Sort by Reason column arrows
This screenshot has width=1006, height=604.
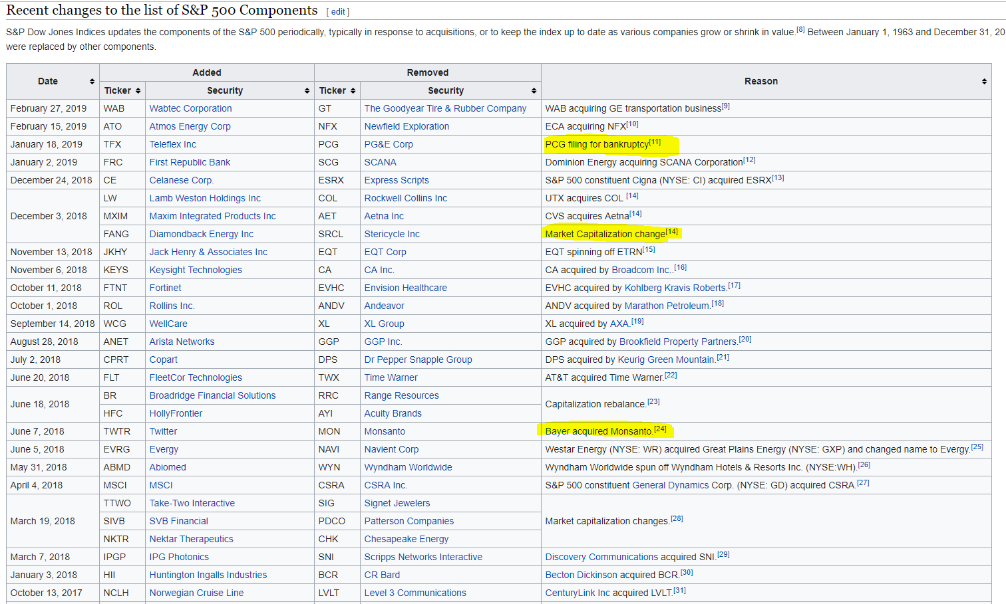click(984, 81)
